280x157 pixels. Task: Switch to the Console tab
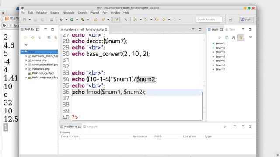pyautogui.click(x=90, y=126)
